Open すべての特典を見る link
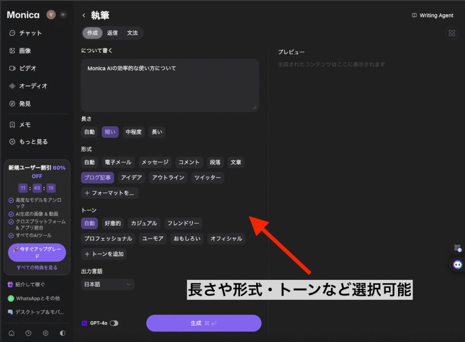Screen dimensions: 465x342 pos(37,268)
